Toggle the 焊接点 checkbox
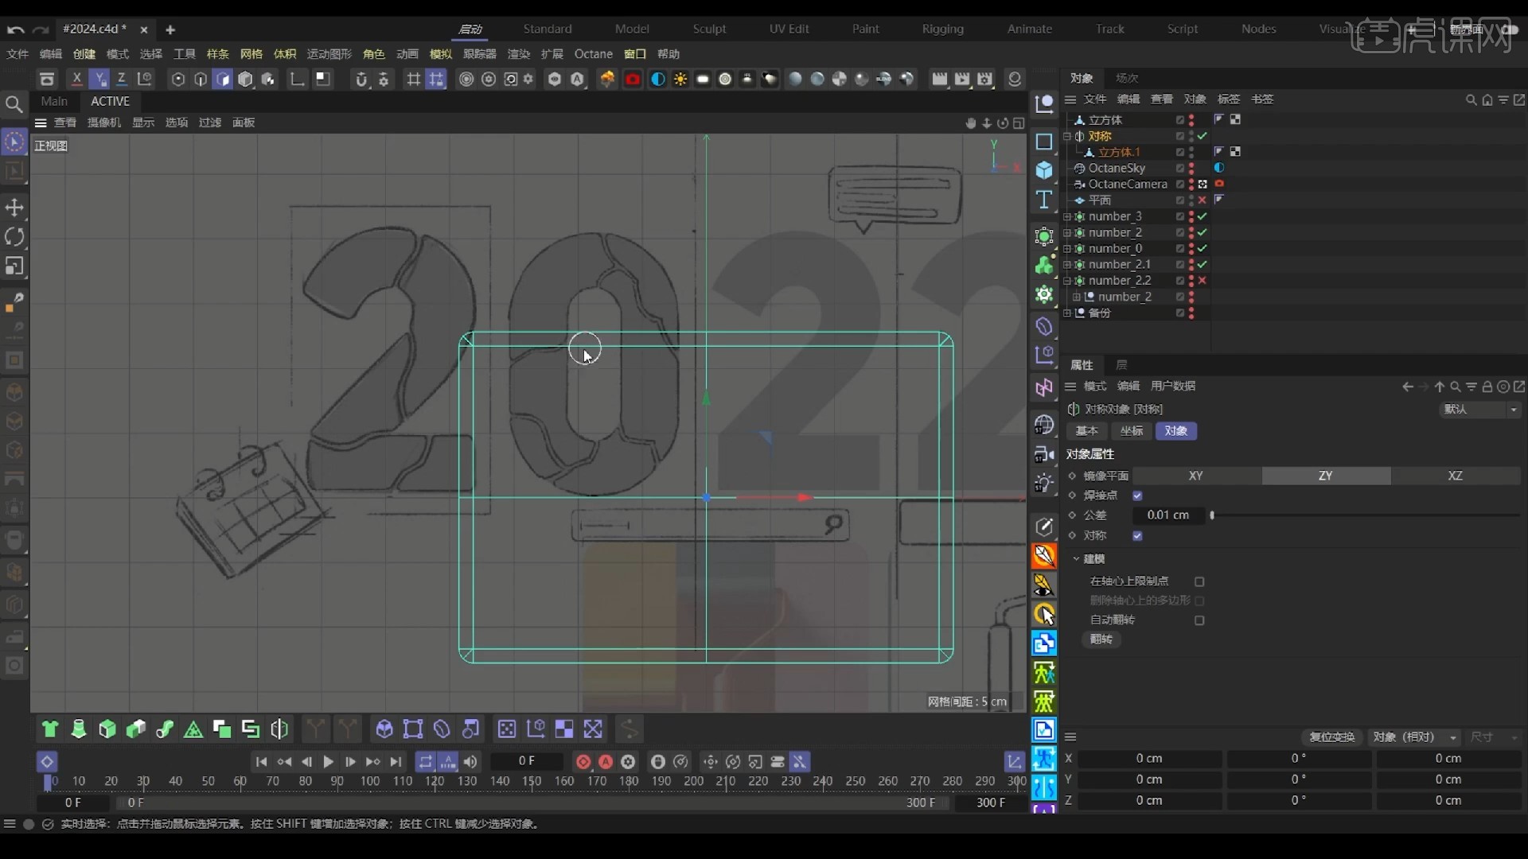The height and width of the screenshot is (859, 1528). pos(1137,496)
